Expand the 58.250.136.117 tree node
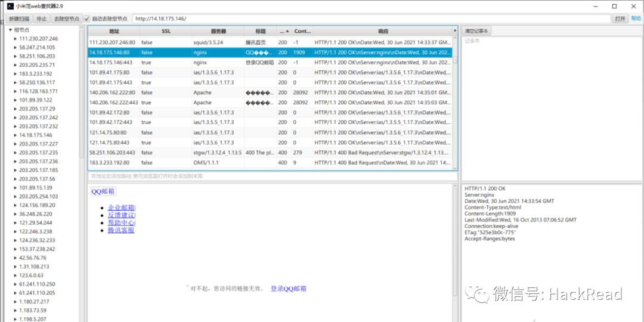The width and height of the screenshot is (644, 322). tap(16, 82)
